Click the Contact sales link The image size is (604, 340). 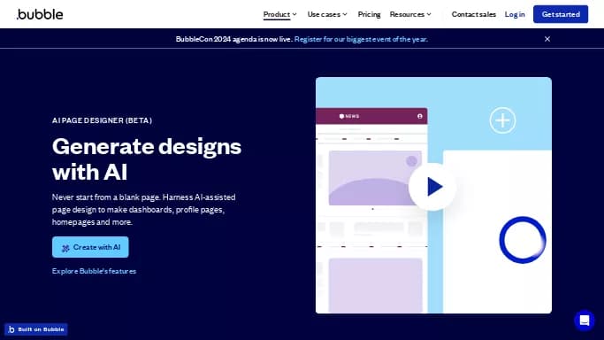(x=473, y=14)
